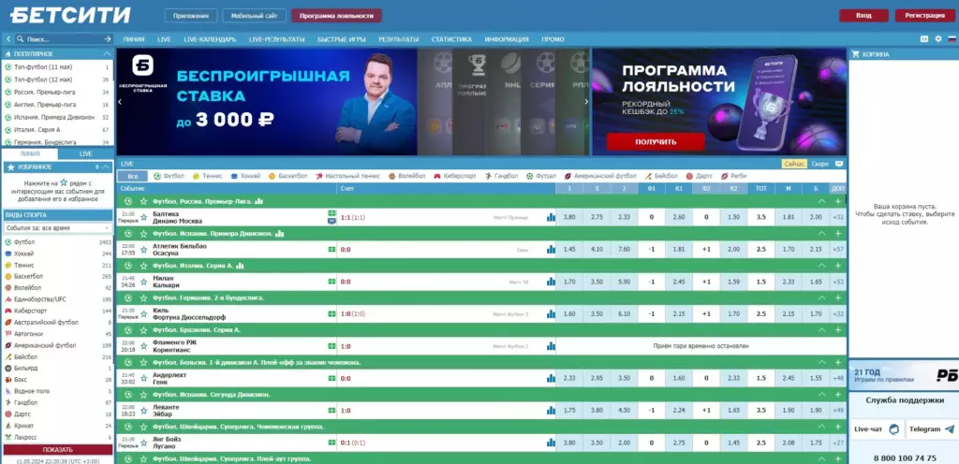959x464 pixels.
Task: Add Андерлехт vs Генк to favorites
Action: pos(143,379)
